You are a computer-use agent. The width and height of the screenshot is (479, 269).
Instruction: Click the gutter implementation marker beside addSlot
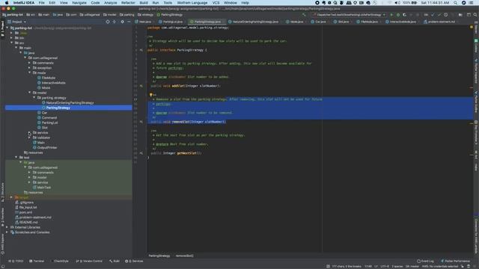(141, 86)
